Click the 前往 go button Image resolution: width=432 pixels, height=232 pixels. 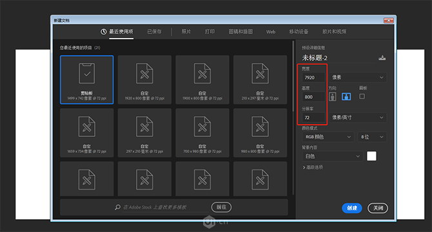pos(221,207)
